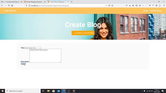Show site information shield icon in address bar

pos(26,5)
